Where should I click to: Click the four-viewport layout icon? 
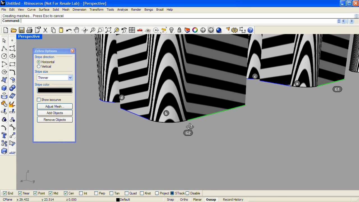(x=132, y=30)
